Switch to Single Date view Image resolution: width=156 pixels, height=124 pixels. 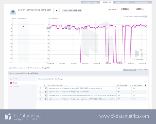coord(130,70)
